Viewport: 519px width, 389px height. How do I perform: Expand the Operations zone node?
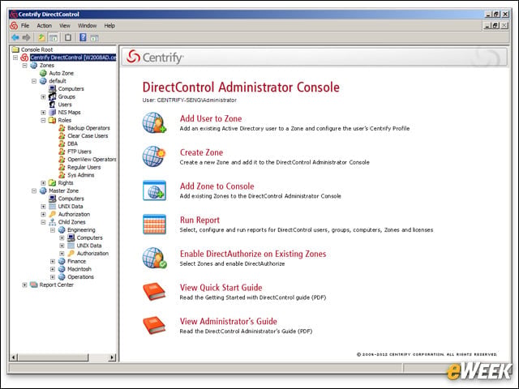tap(52, 277)
